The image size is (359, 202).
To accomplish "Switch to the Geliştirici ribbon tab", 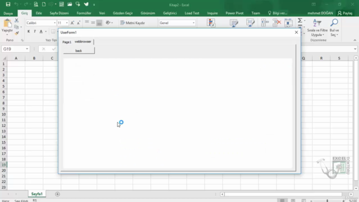I will [x=169, y=13].
